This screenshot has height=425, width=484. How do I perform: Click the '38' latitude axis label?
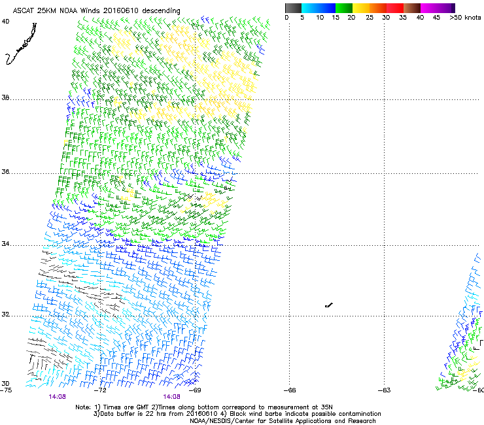click(x=5, y=98)
